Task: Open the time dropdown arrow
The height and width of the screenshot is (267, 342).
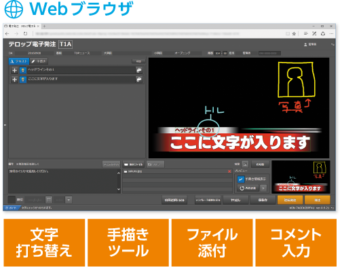Action: coord(69,200)
